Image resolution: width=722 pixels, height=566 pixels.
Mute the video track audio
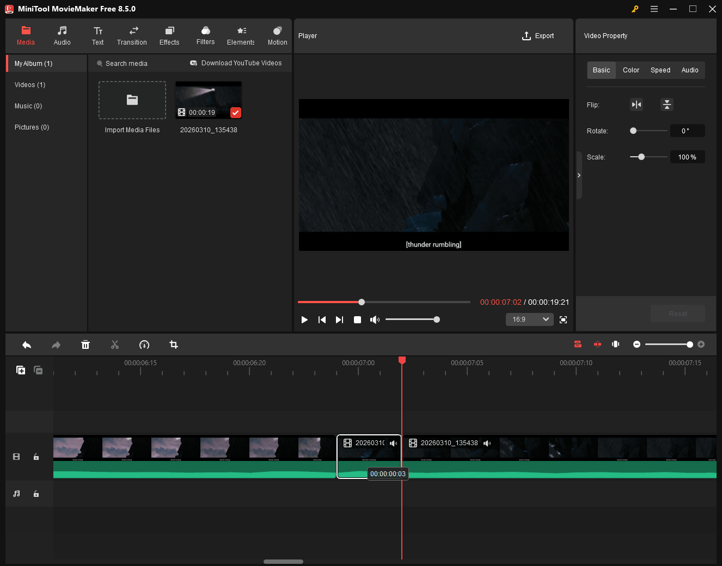coord(394,443)
